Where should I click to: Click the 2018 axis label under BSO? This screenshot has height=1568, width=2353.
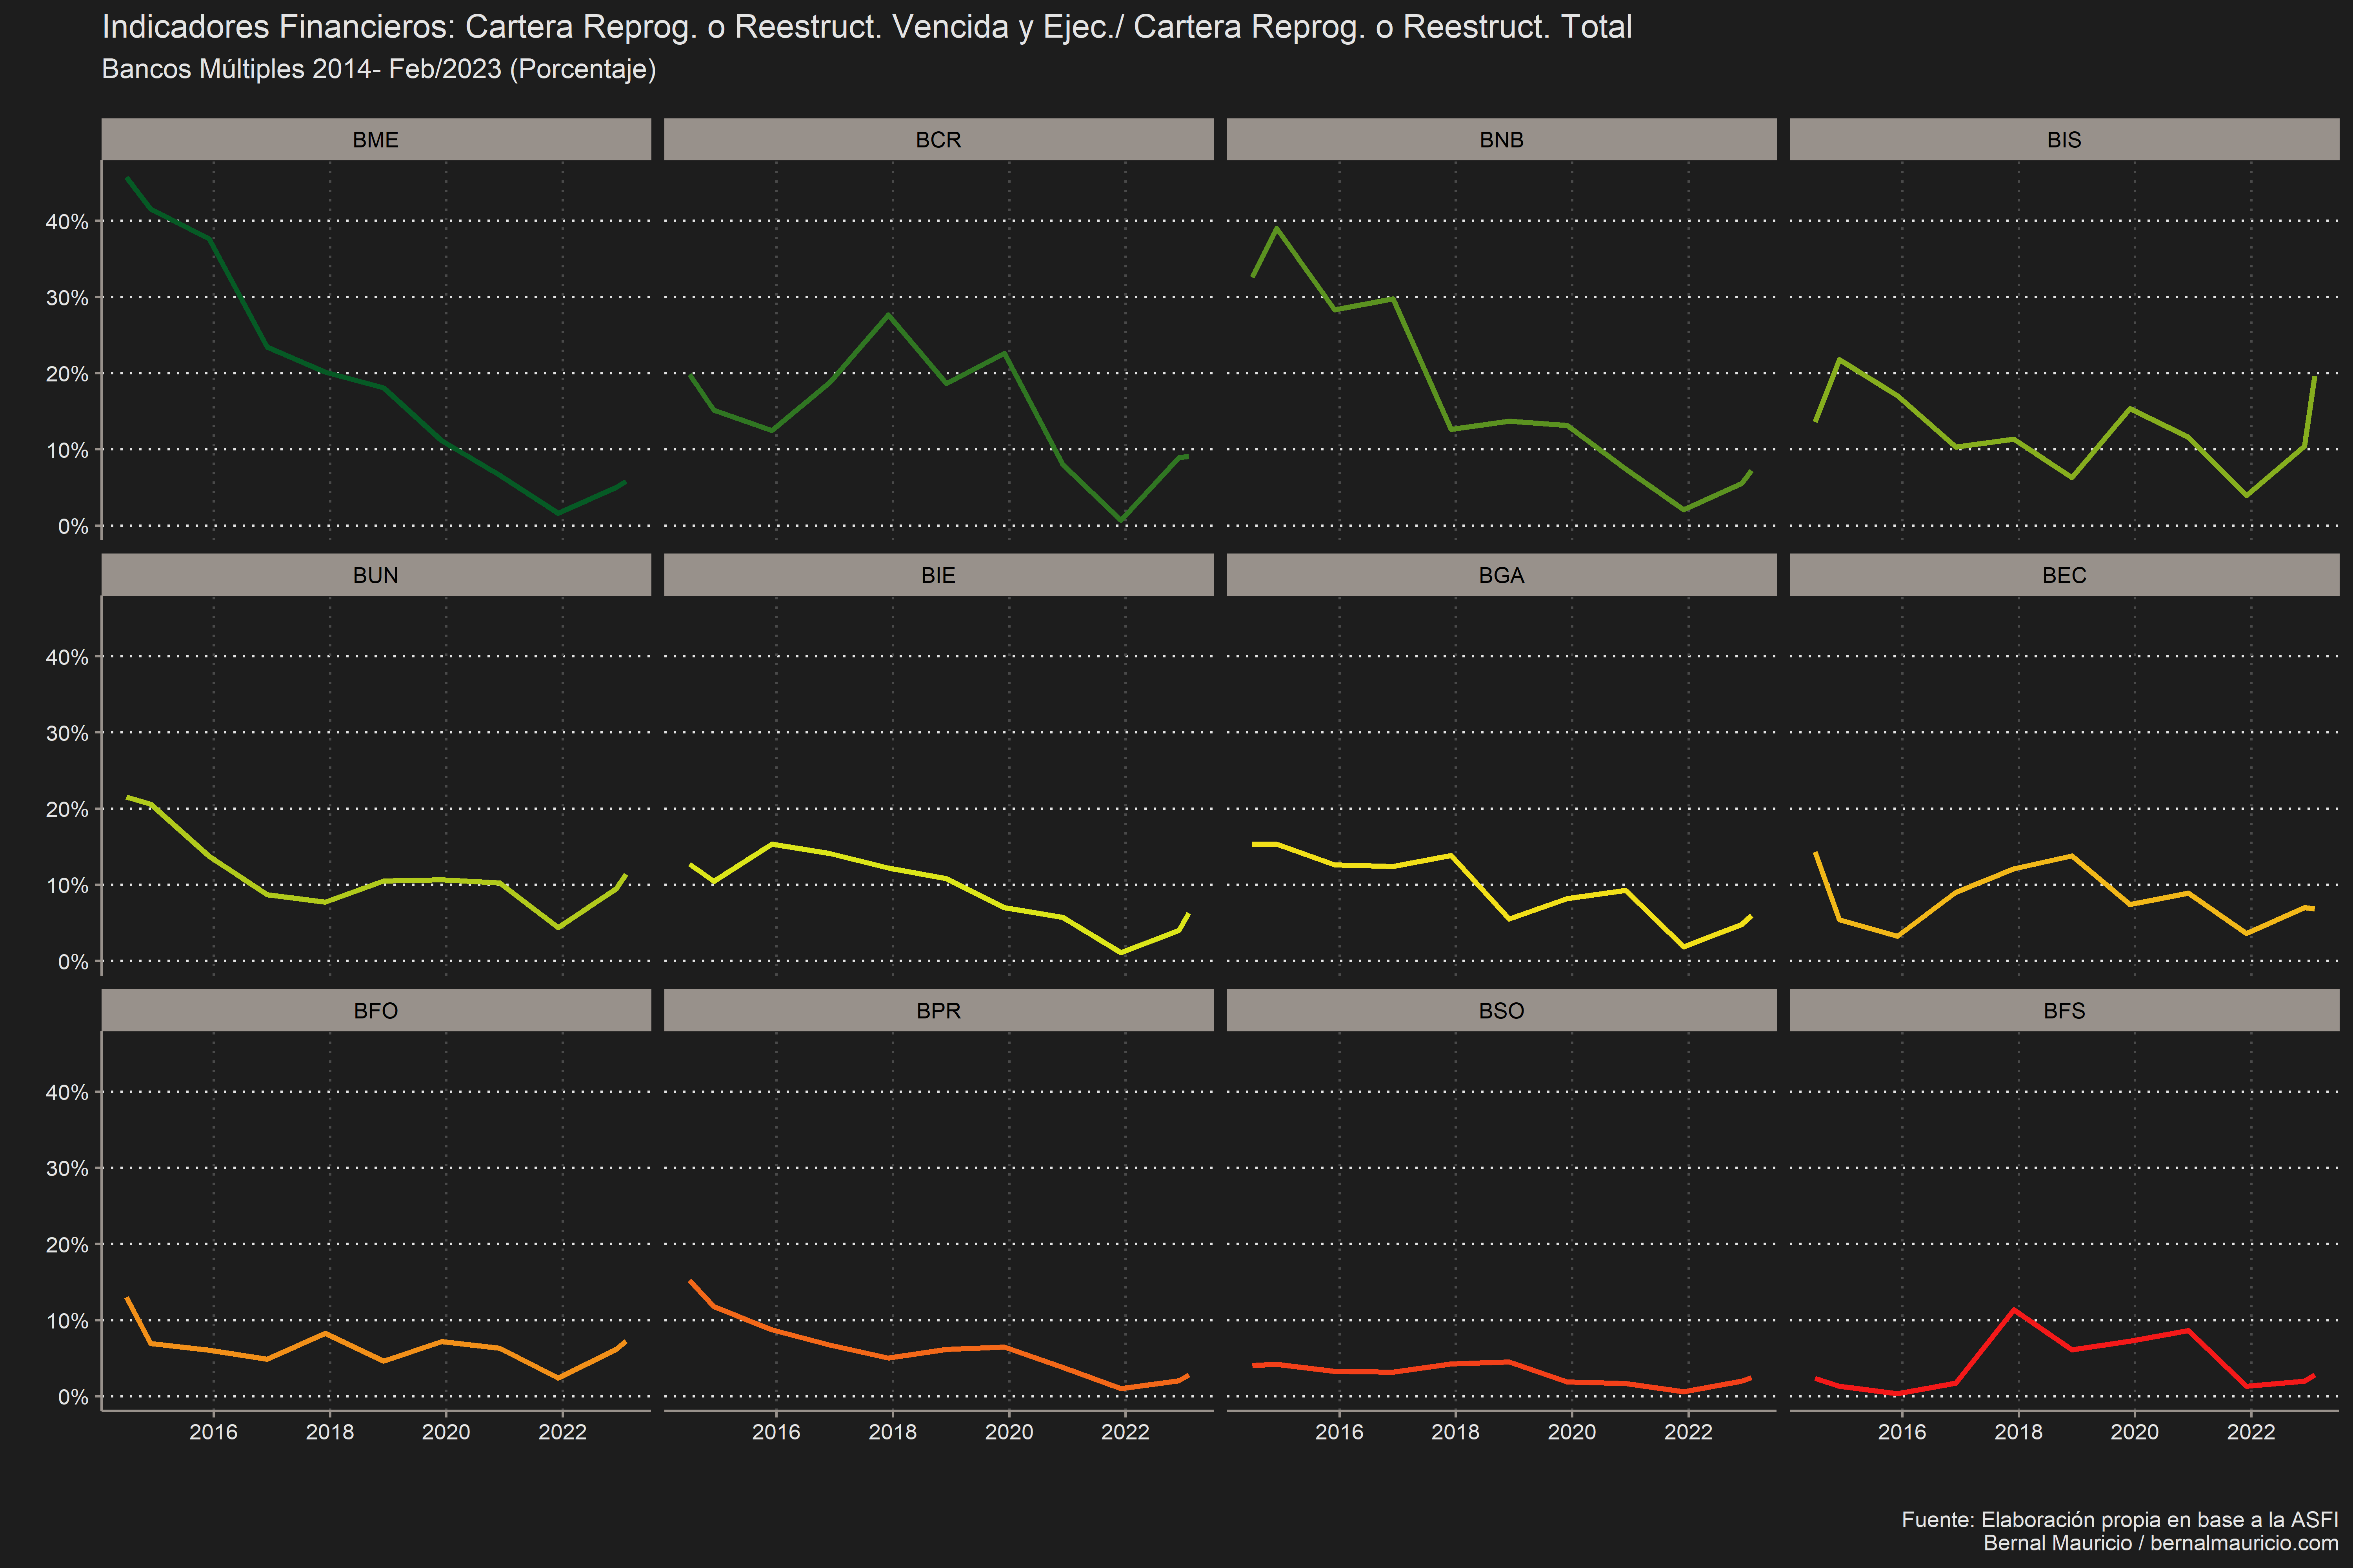[x=1456, y=1432]
